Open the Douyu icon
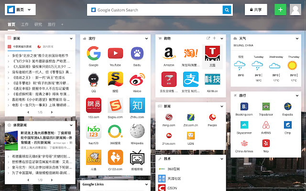306x191 pixels. pos(94,157)
